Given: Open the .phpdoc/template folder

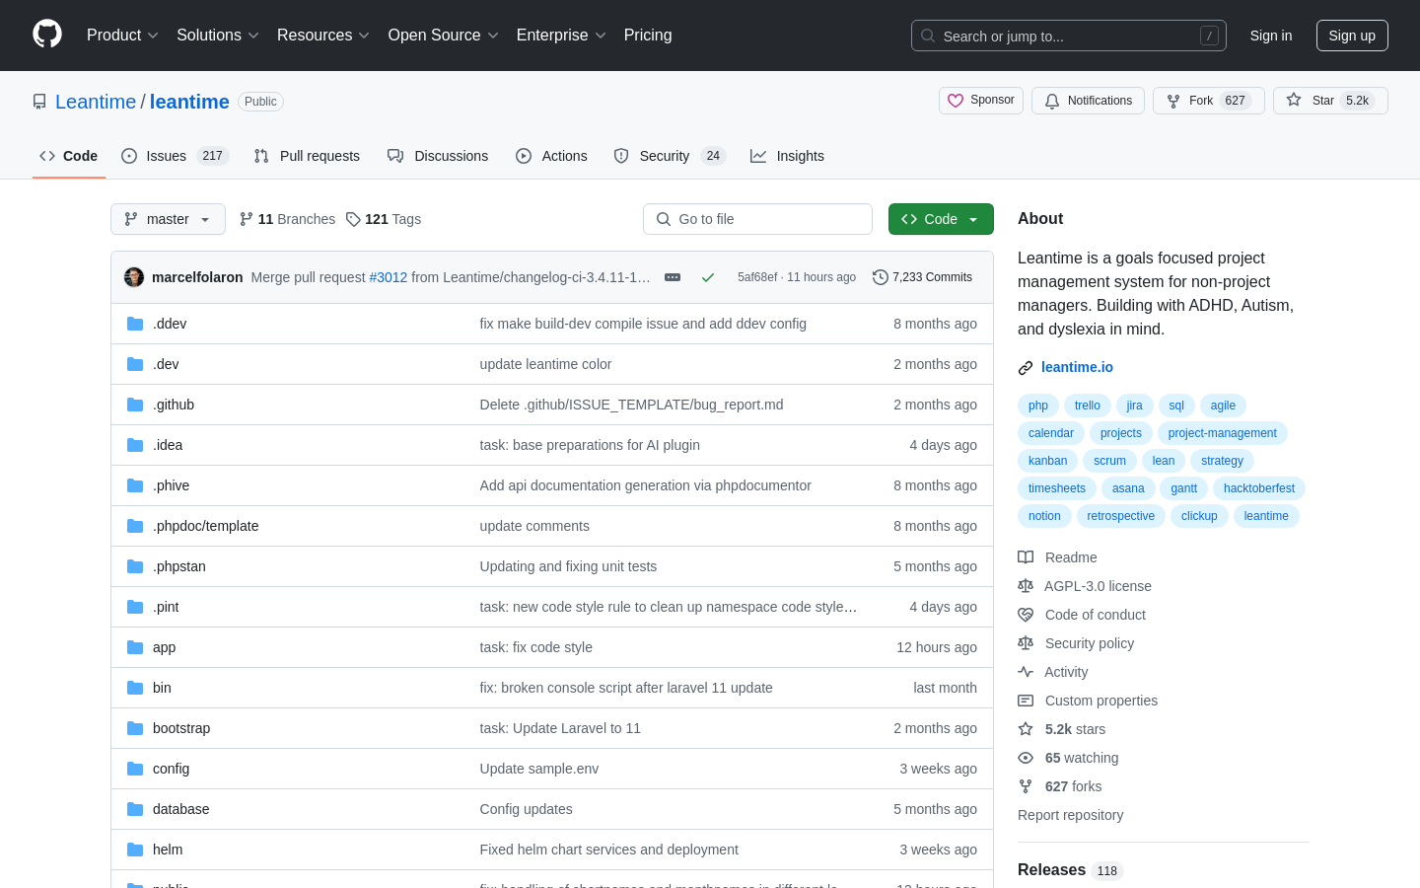Looking at the screenshot, I should pyautogui.click(x=205, y=526).
